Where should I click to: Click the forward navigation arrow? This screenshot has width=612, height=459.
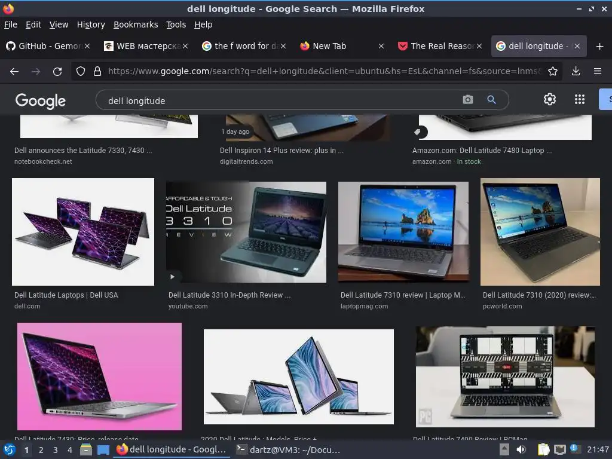36,72
